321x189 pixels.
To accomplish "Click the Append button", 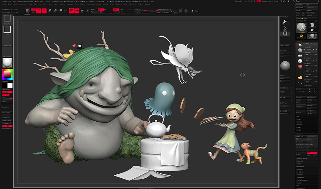I will [312, 105].
